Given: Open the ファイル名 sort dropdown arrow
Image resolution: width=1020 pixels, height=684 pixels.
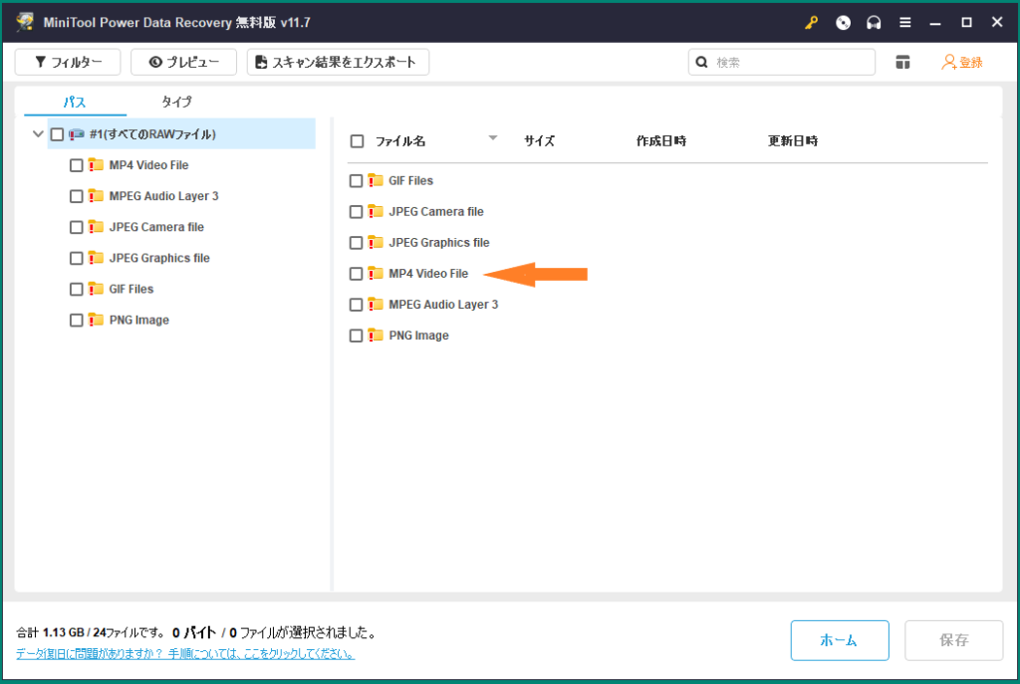Looking at the screenshot, I should (493, 140).
